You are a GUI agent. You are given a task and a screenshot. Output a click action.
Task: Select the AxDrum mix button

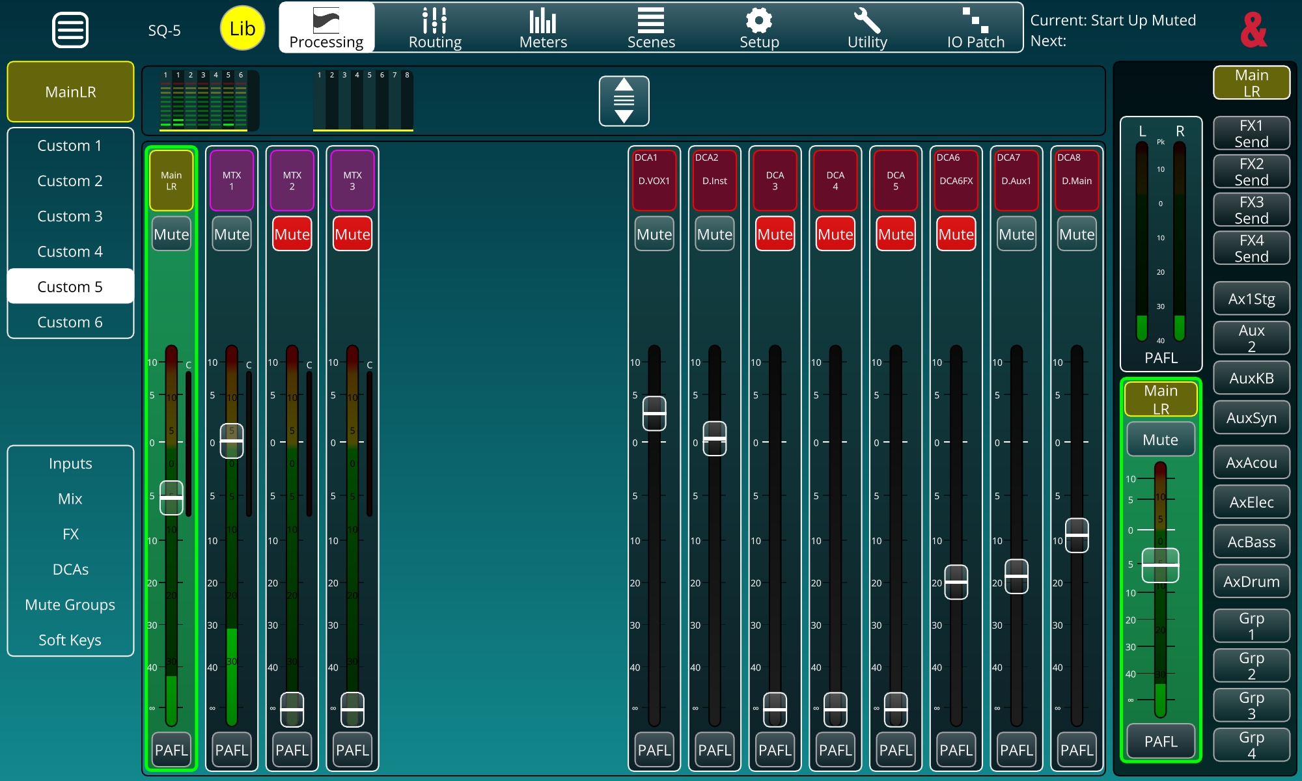1251,581
